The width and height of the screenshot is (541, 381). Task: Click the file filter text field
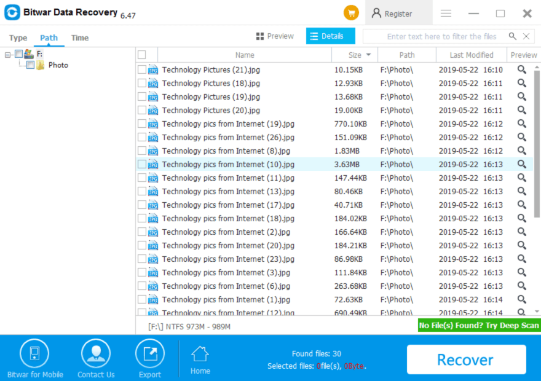point(441,36)
